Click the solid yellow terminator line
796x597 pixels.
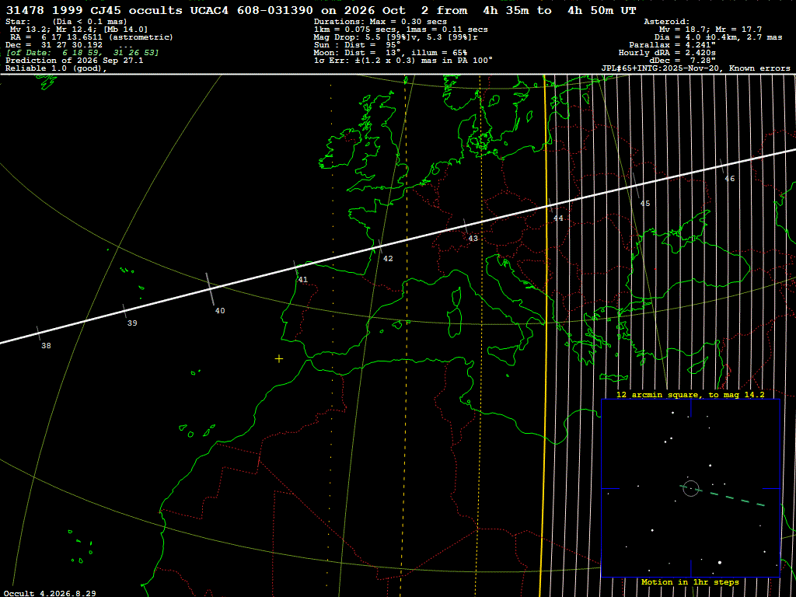[544, 335]
